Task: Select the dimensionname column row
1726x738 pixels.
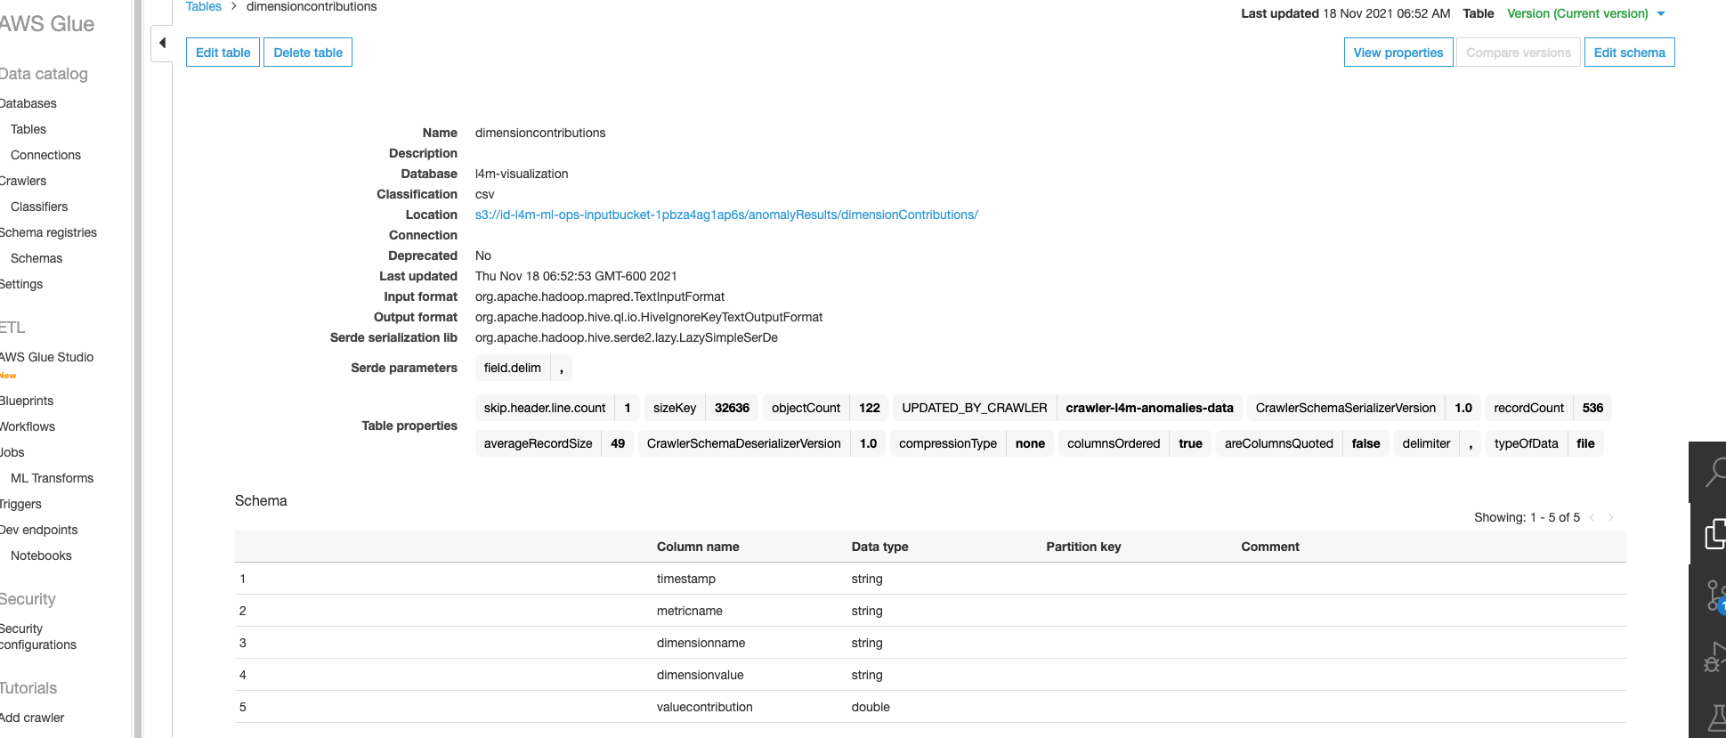Action: [x=930, y=643]
